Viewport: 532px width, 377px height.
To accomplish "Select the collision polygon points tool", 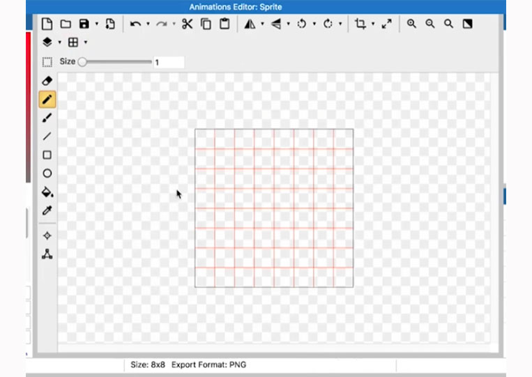I will pos(47,254).
